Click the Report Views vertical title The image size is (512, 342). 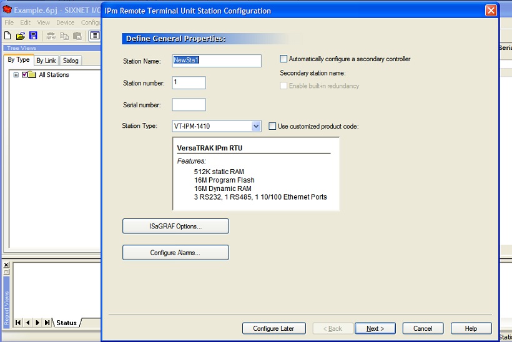pyautogui.click(x=6, y=308)
